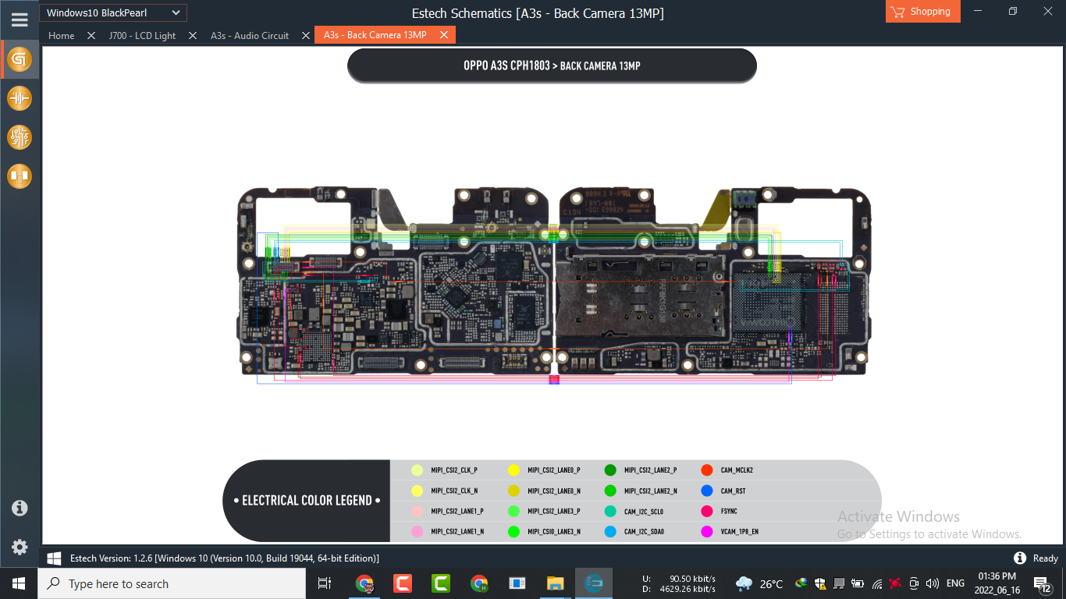
Task: Click the dark green MIPI_CSI2_LANE2_P dot
Action: [610, 470]
